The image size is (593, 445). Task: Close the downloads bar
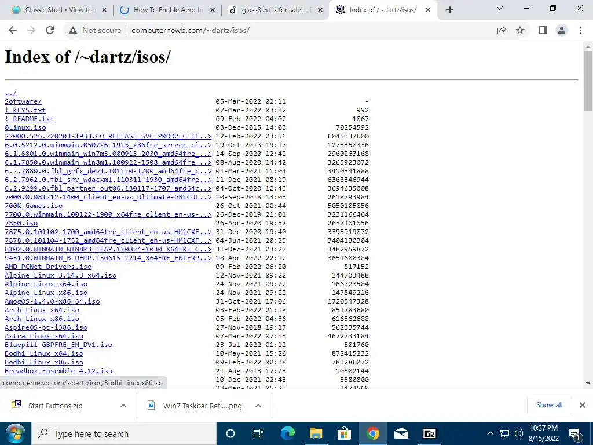click(x=583, y=405)
